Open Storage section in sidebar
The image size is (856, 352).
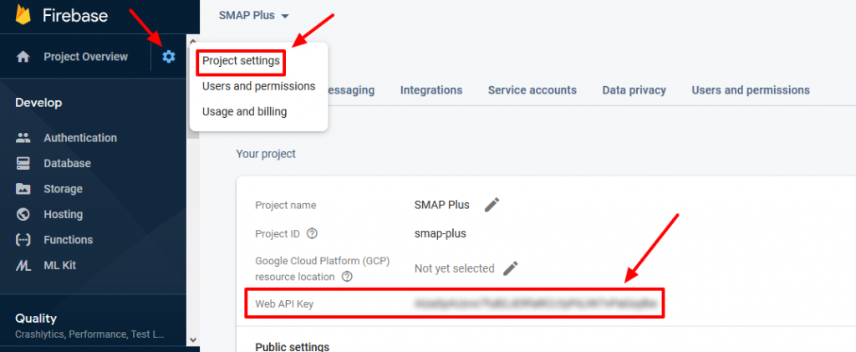63,189
